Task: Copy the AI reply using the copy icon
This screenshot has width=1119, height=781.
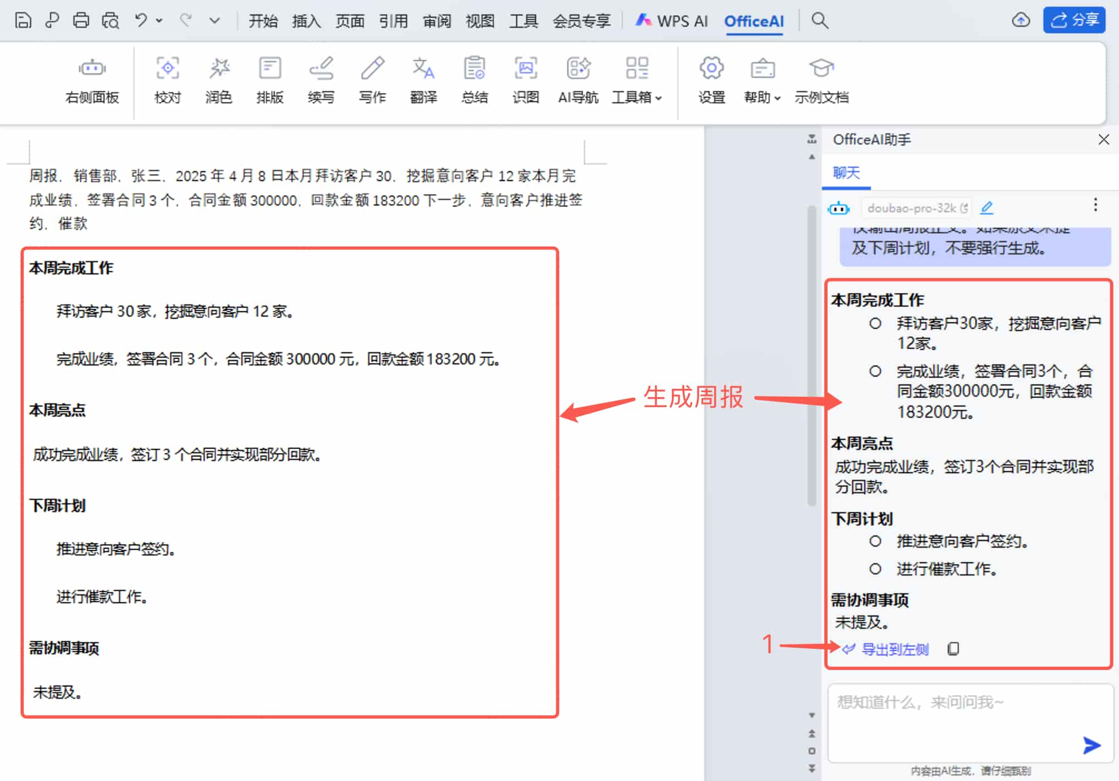Action: (953, 649)
